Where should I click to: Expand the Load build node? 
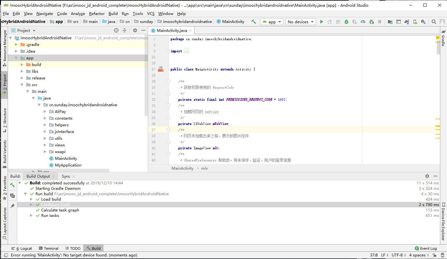click(31, 199)
